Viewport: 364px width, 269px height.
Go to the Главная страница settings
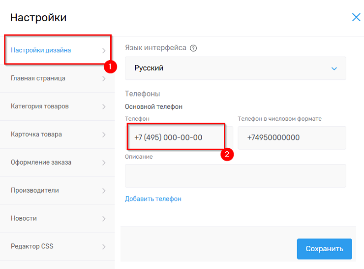(x=38, y=78)
